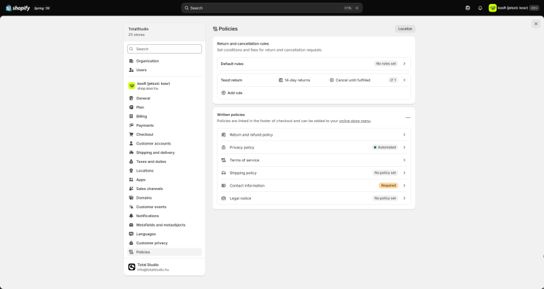The image size is (544, 289).
Task: Close the settings panel with X
Action: [x=536, y=24]
